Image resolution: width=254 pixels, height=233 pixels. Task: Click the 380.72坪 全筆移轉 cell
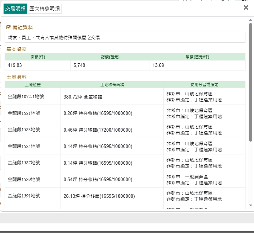tap(83, 96)
